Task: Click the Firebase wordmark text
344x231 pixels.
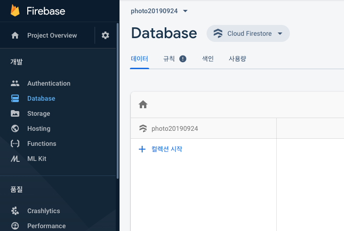Action: point(46,11)
